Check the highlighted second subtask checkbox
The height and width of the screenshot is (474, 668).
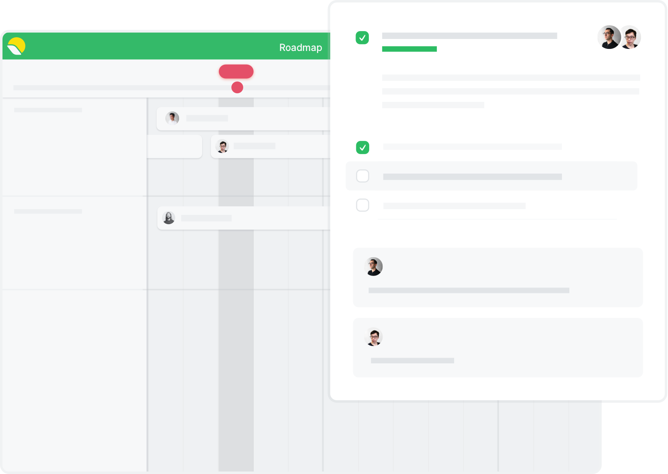pyautogui.click(x=363, y=176)
